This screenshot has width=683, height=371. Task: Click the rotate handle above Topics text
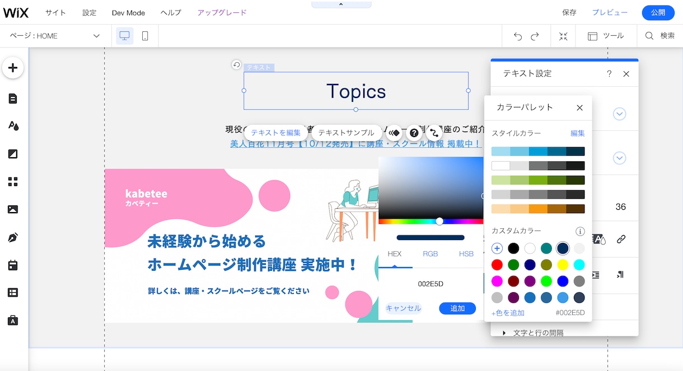[236, 65]
